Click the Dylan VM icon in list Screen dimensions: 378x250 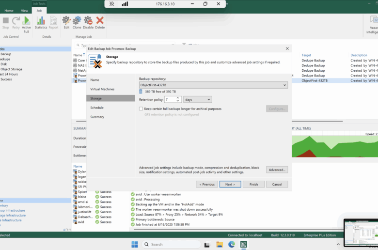coord(75,172)
